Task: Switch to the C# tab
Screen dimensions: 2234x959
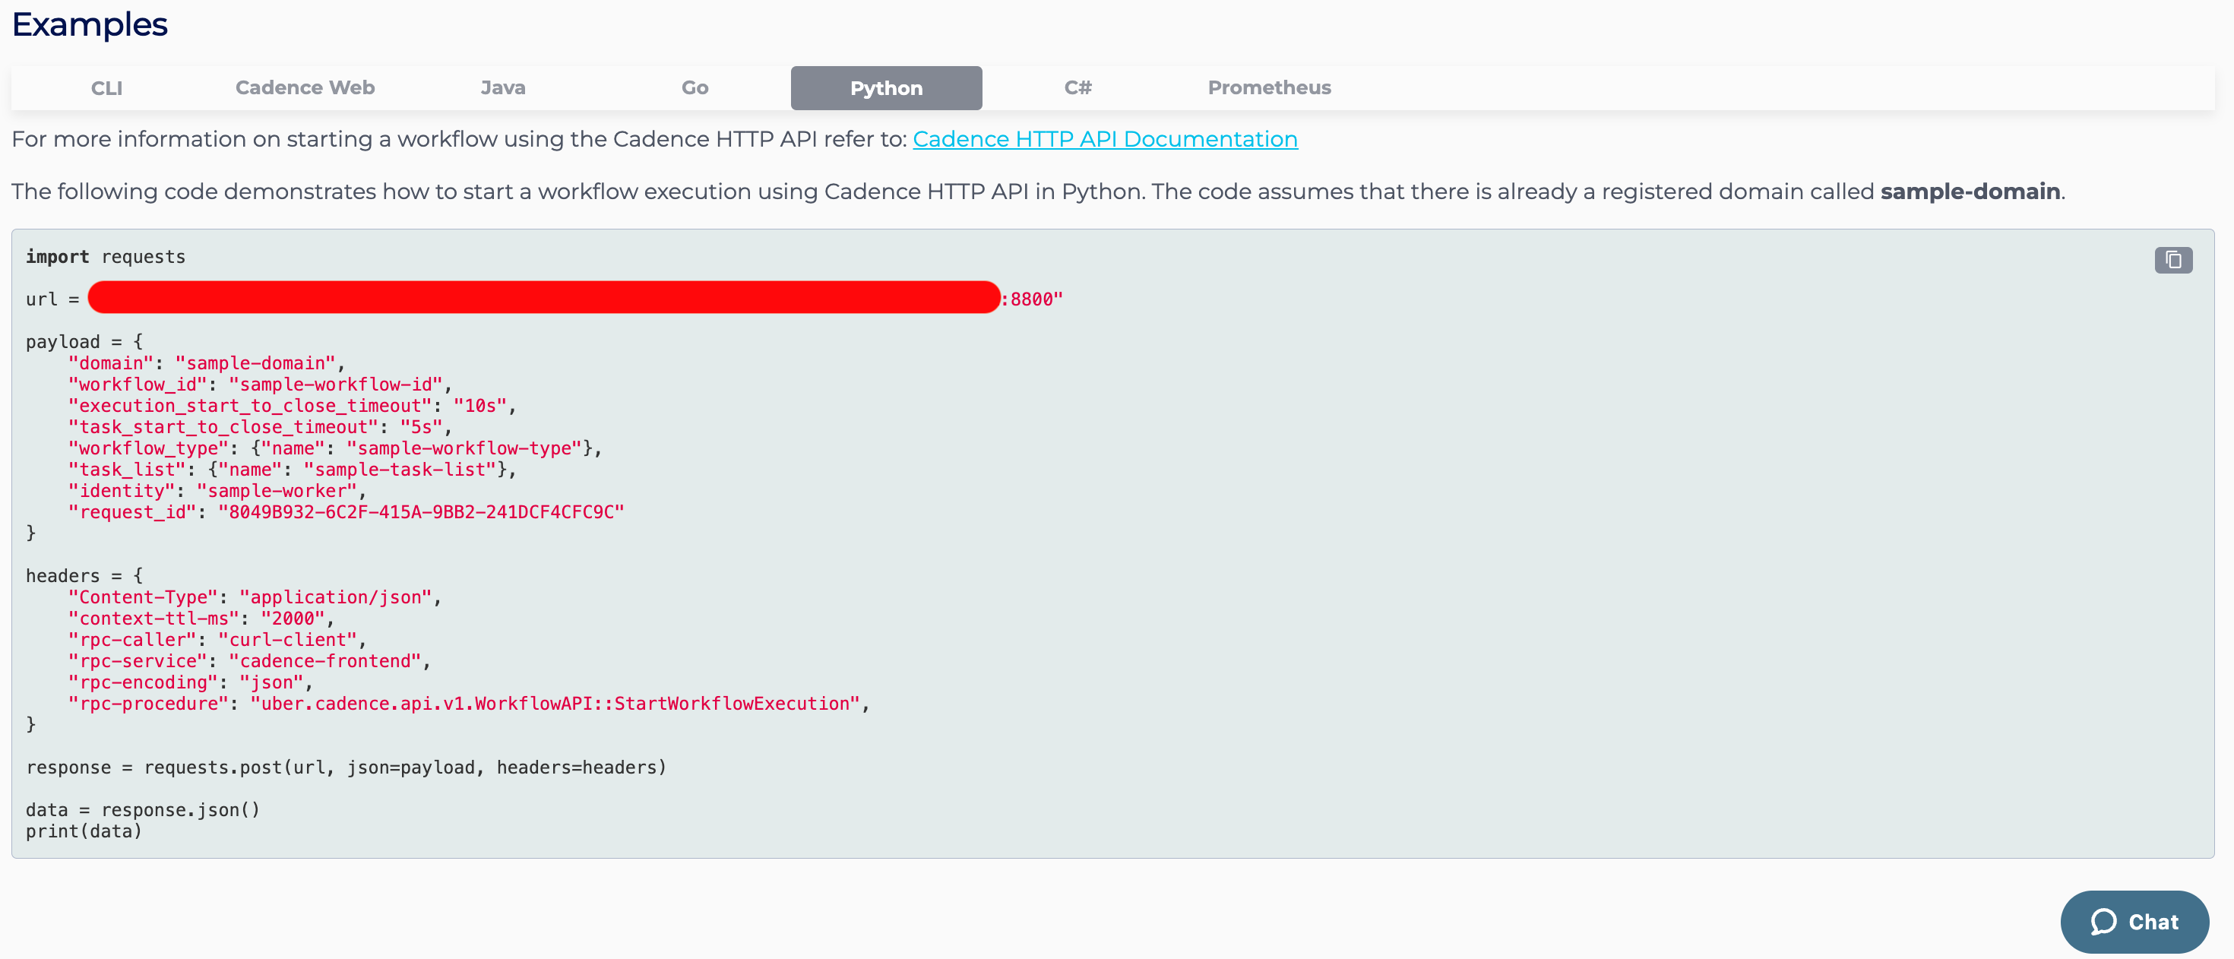Action: (x=1077, y=88)
